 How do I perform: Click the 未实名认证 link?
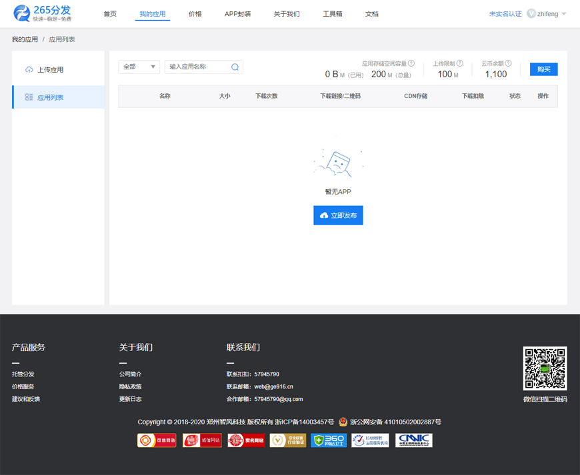(505, 14)
